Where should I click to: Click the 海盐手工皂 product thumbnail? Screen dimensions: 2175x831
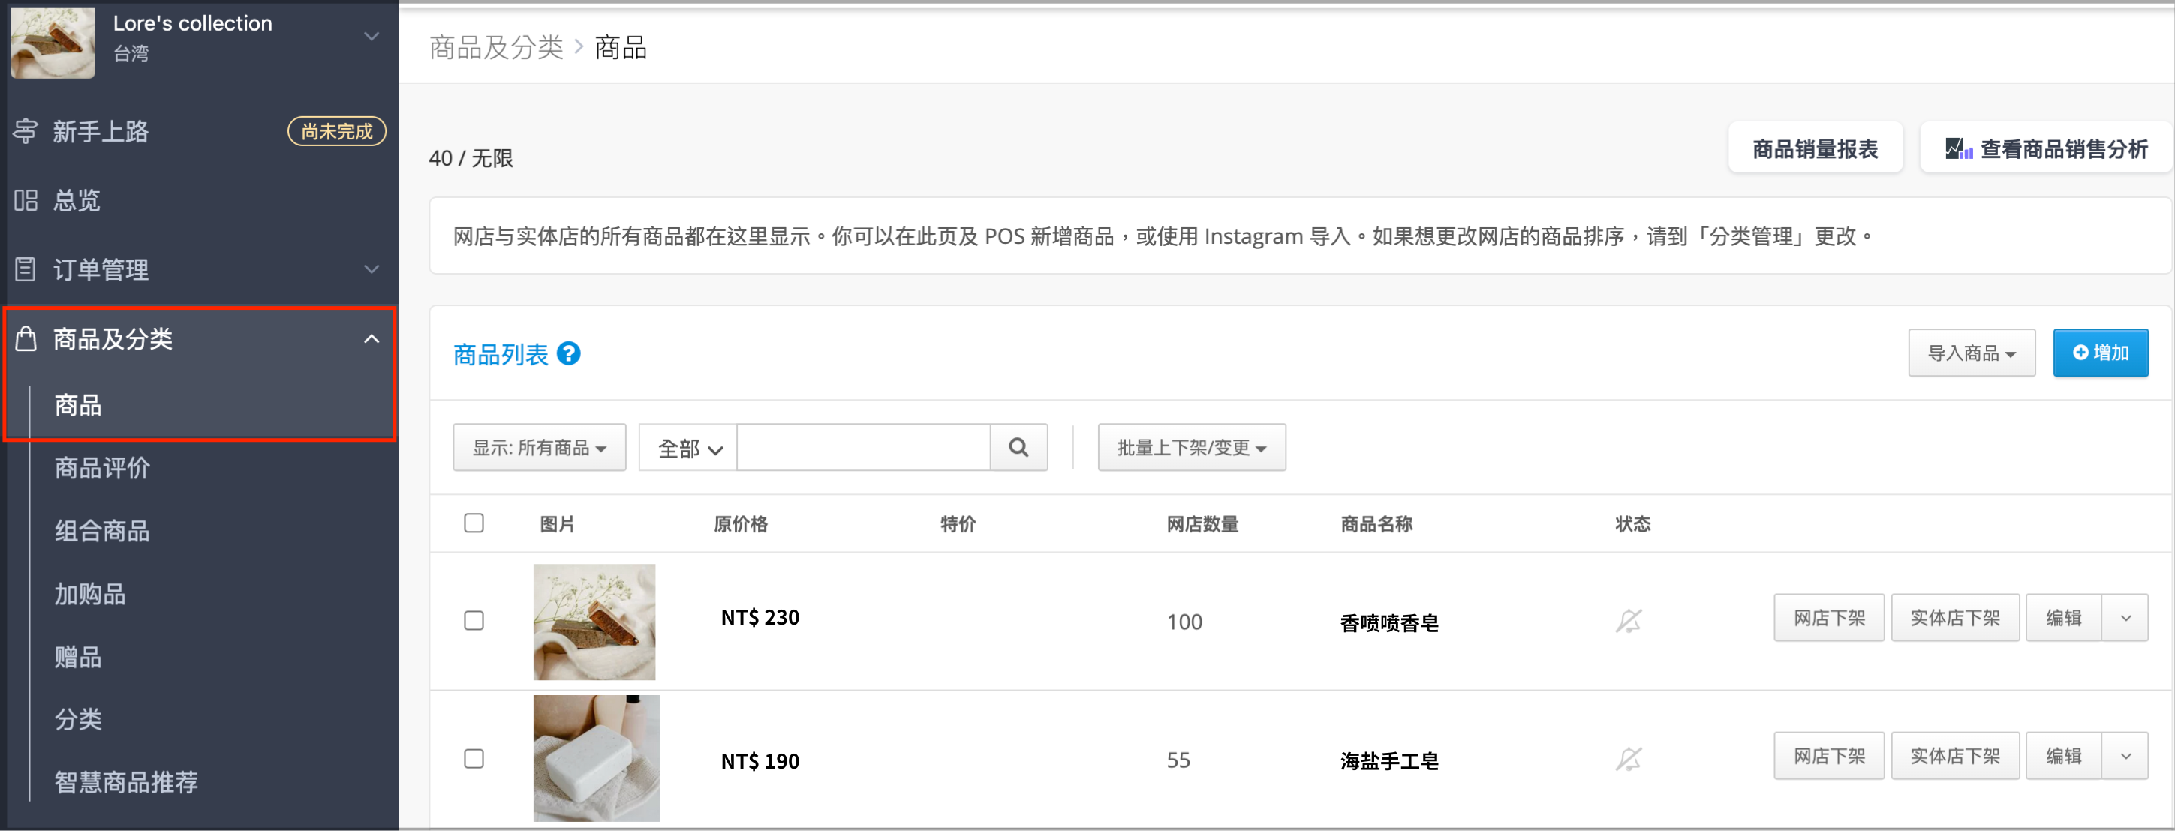coord(596,758)
